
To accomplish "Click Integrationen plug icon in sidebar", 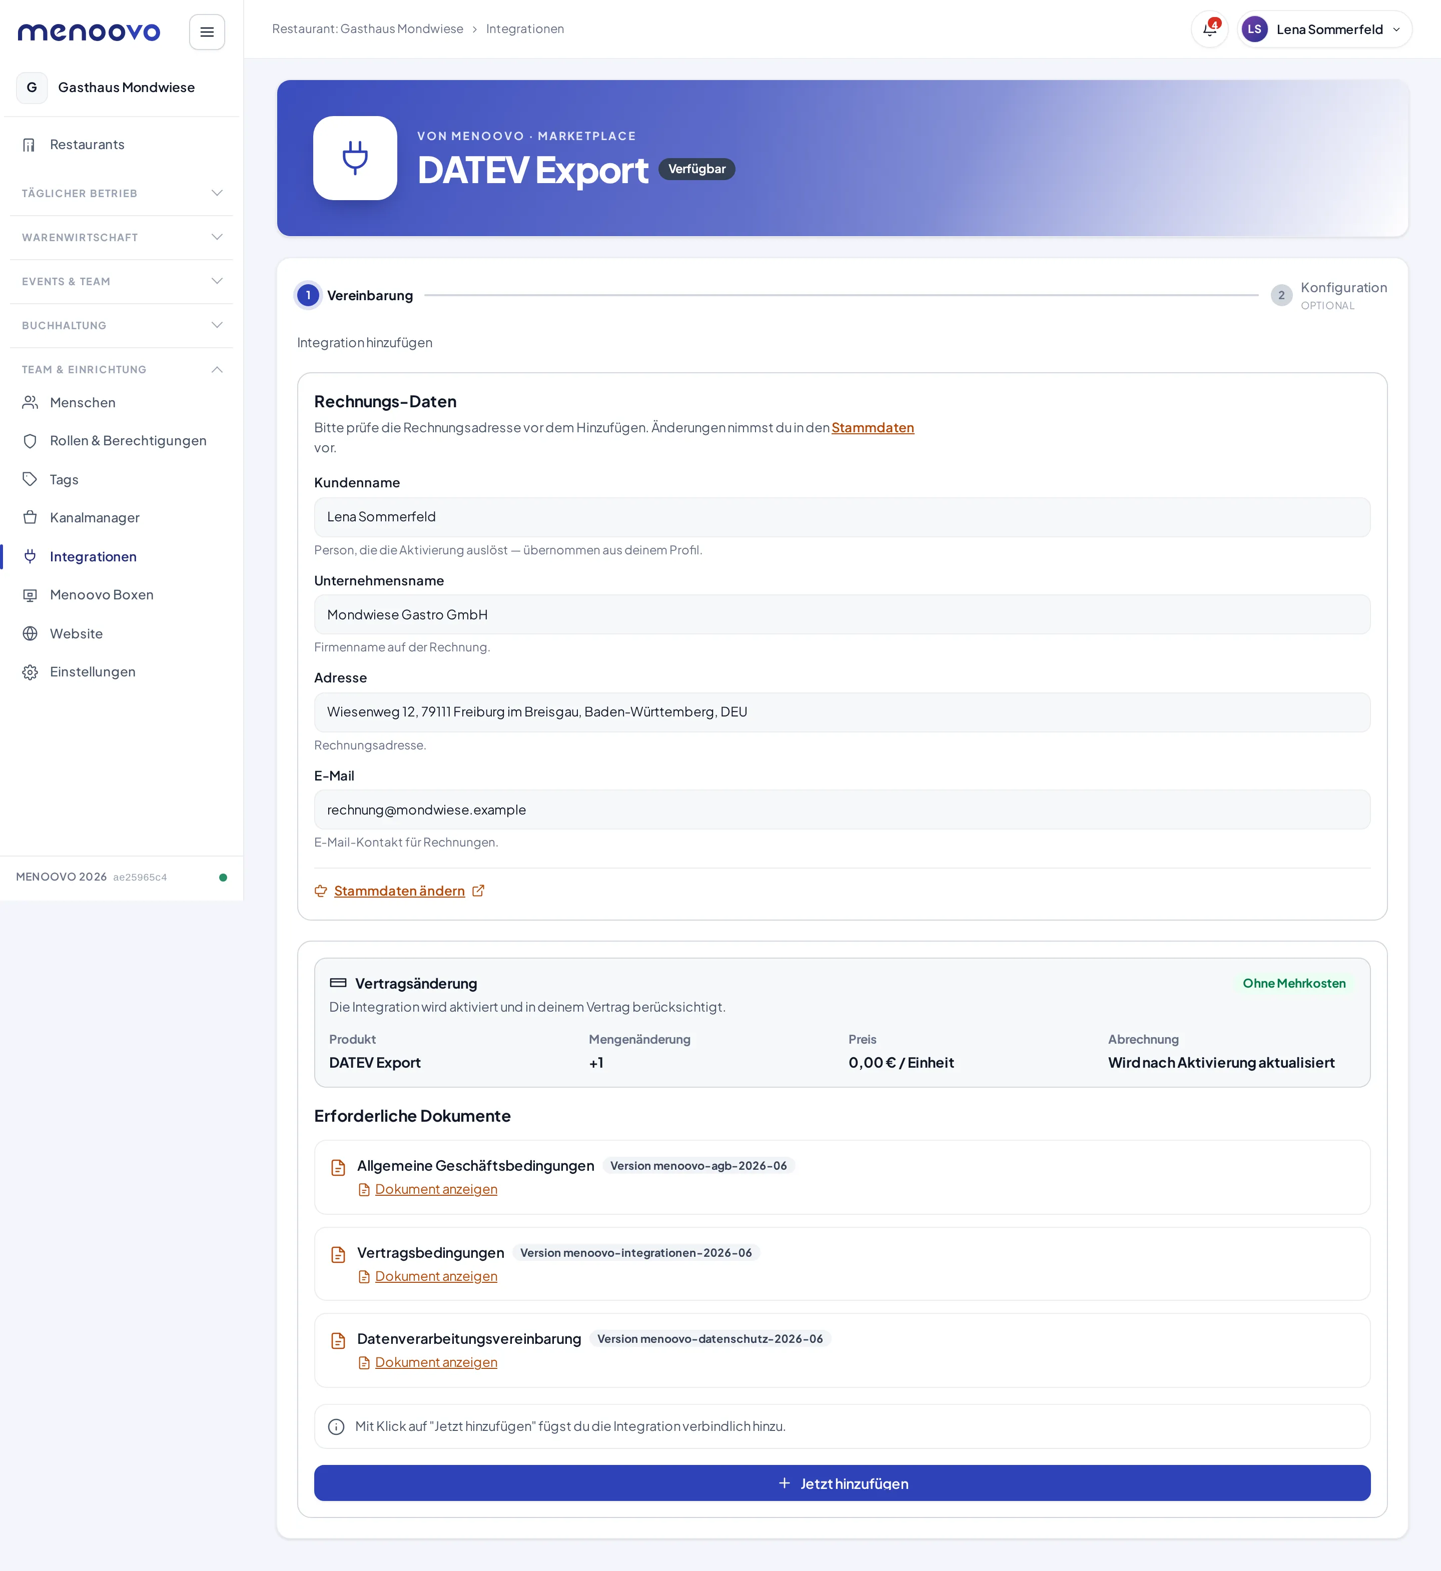I will point(30,557).
